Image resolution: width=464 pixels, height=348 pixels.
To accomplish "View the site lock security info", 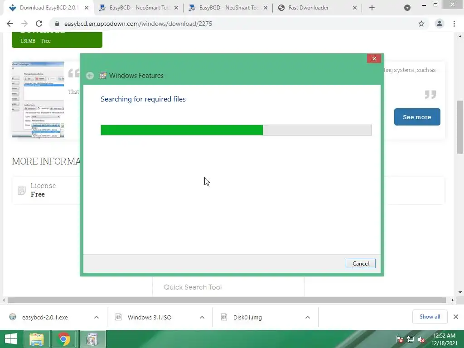I will point(57,24).
